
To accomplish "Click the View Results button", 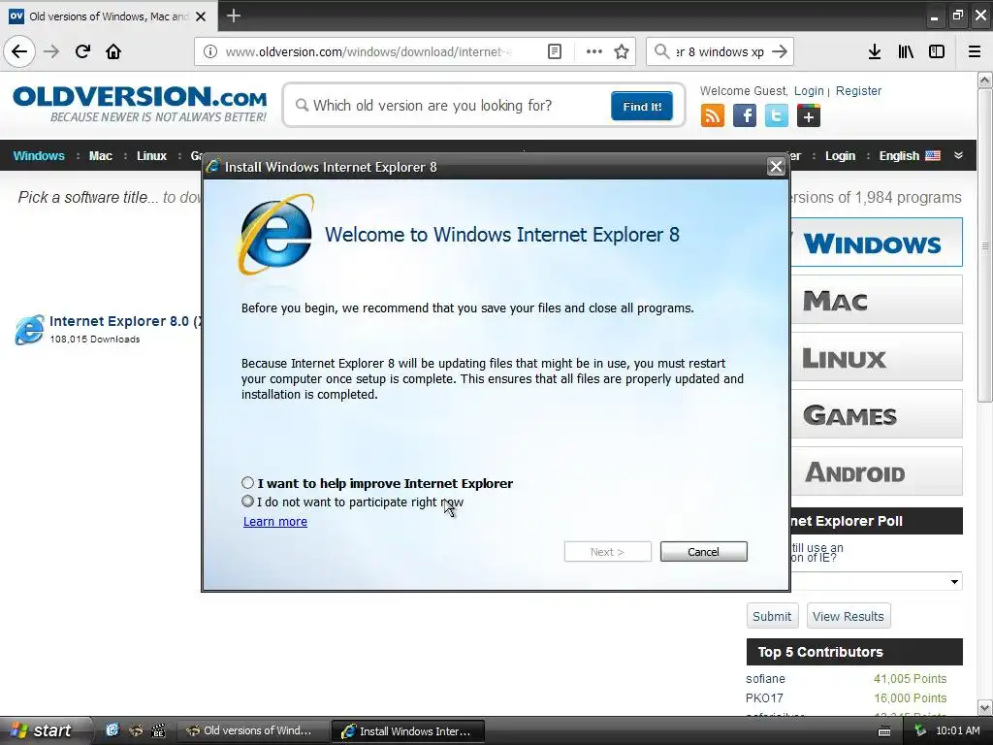I will pyautogui.click(x=848, y=616).
